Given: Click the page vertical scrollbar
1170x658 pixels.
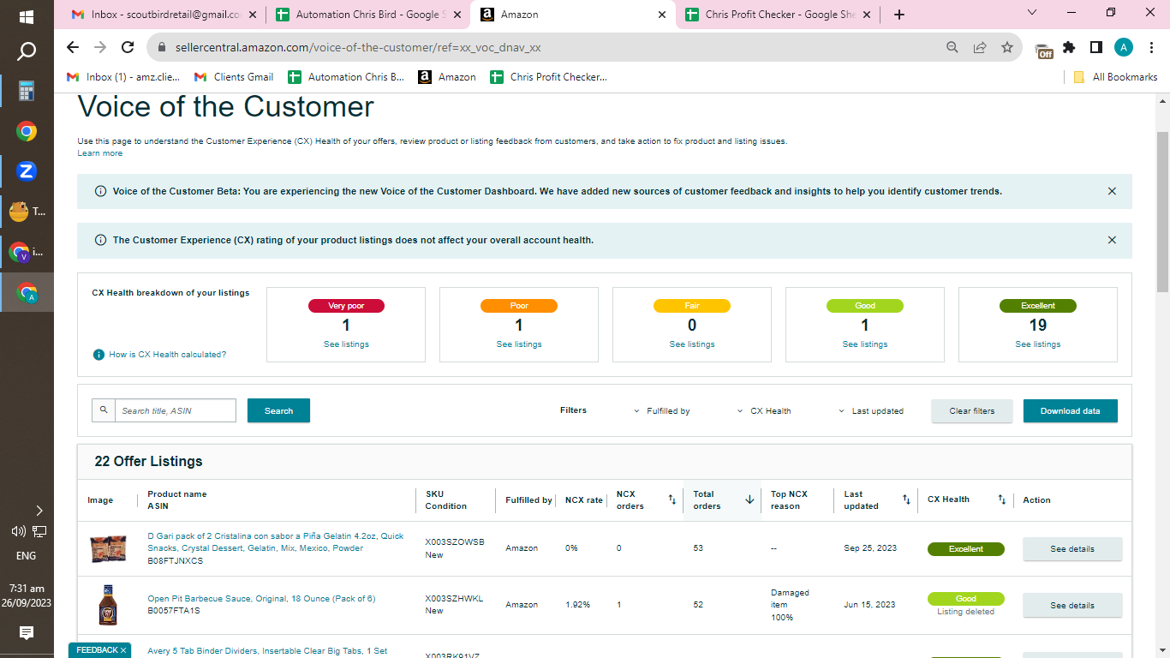Looking at the screenshot, I should [x=1162, y=212].
